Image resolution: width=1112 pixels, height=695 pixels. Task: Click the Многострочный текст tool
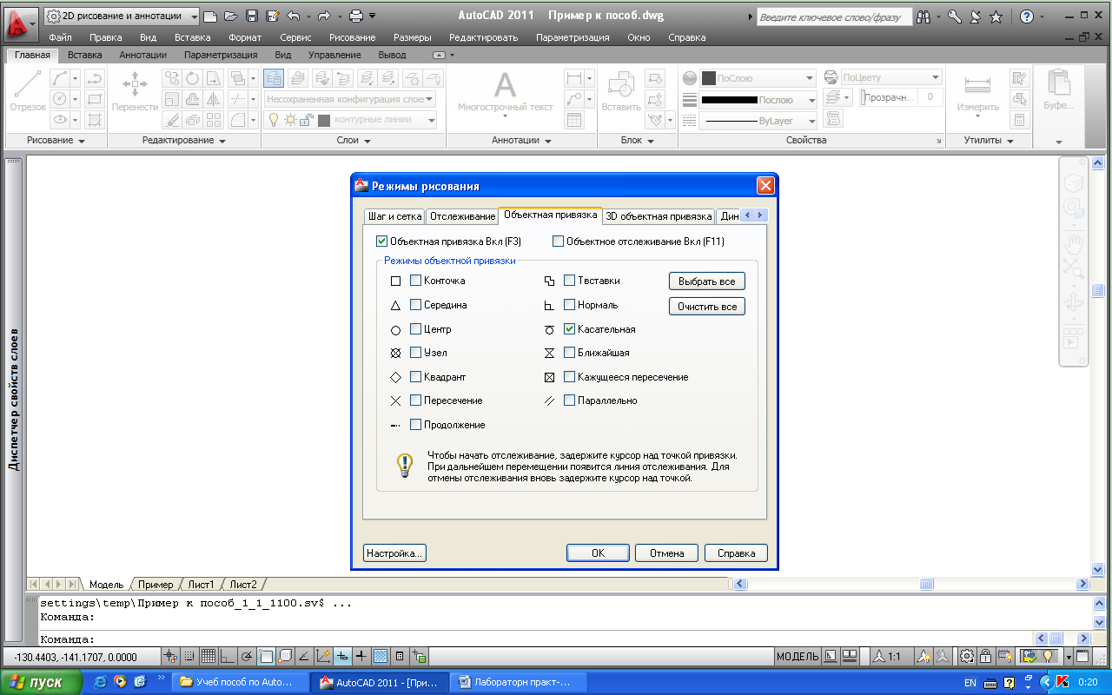506,92
